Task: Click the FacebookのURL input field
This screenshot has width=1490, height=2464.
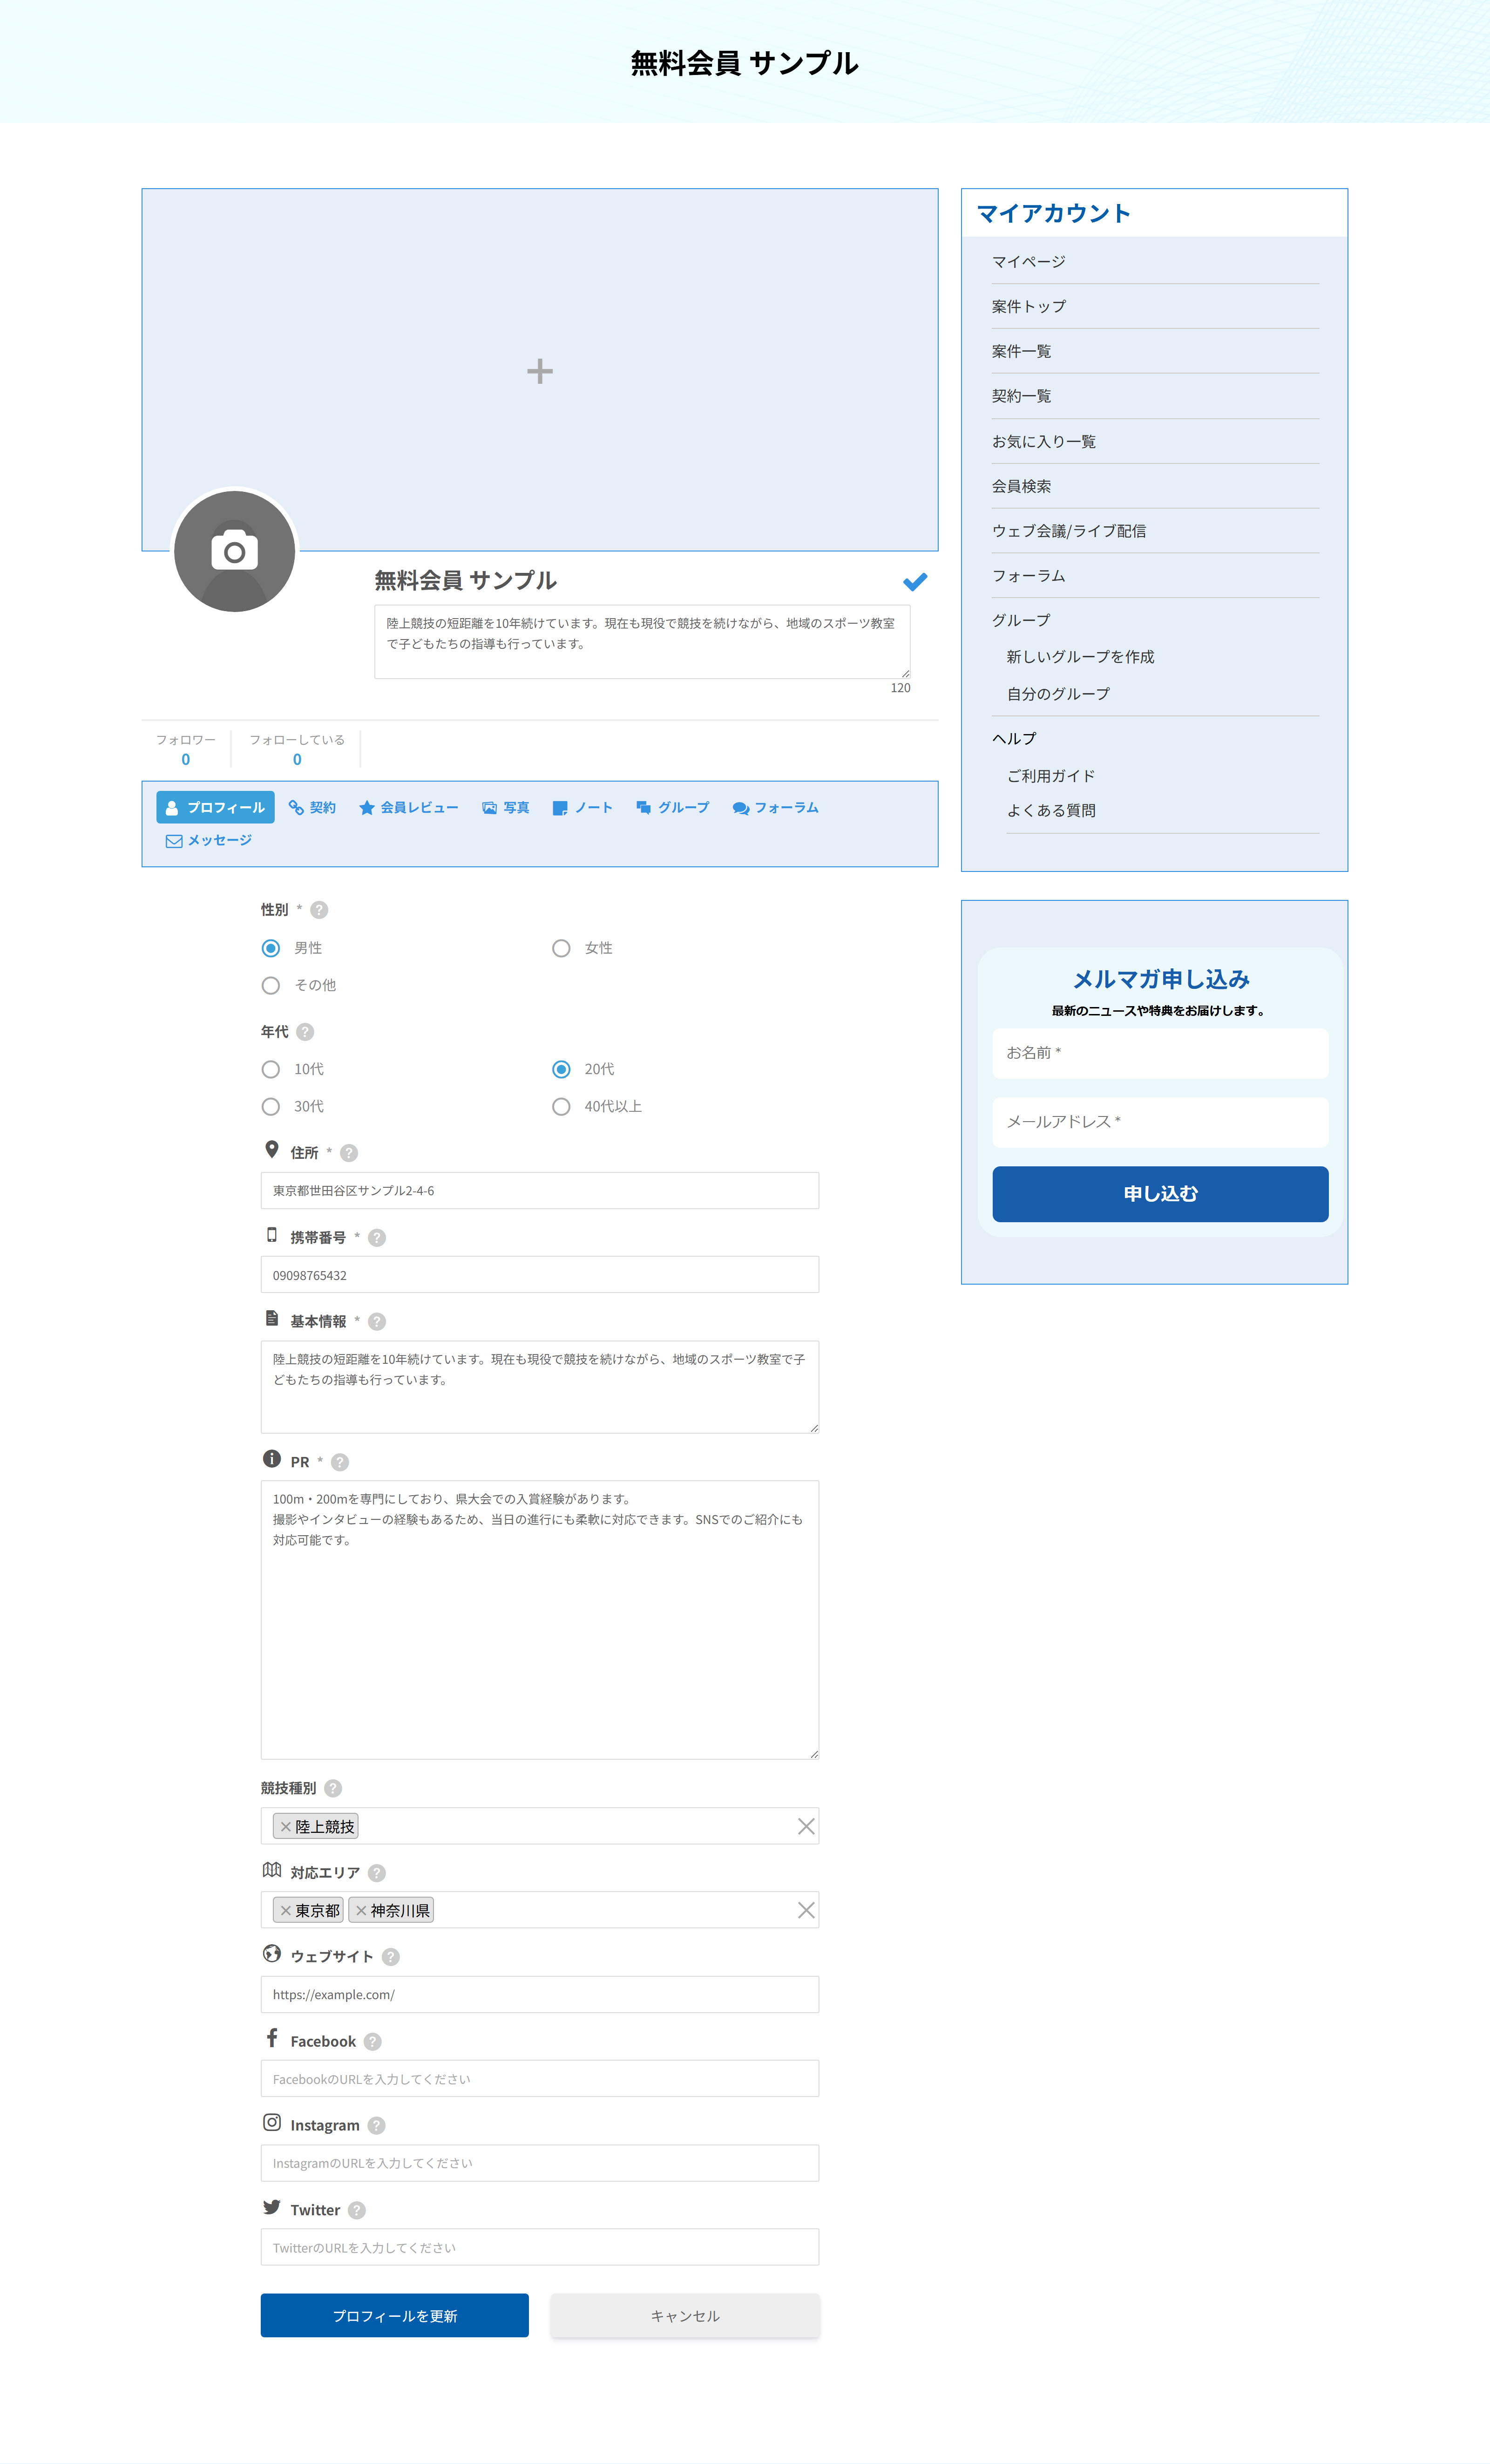Action: tap(540, 2079)
